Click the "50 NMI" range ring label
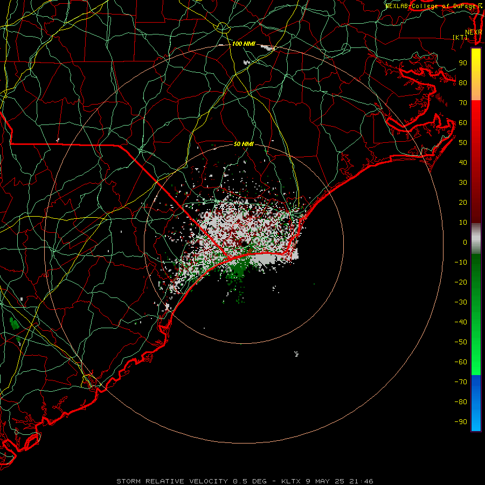485x485 pixels. pyautogui.click(x=244, y=144)
